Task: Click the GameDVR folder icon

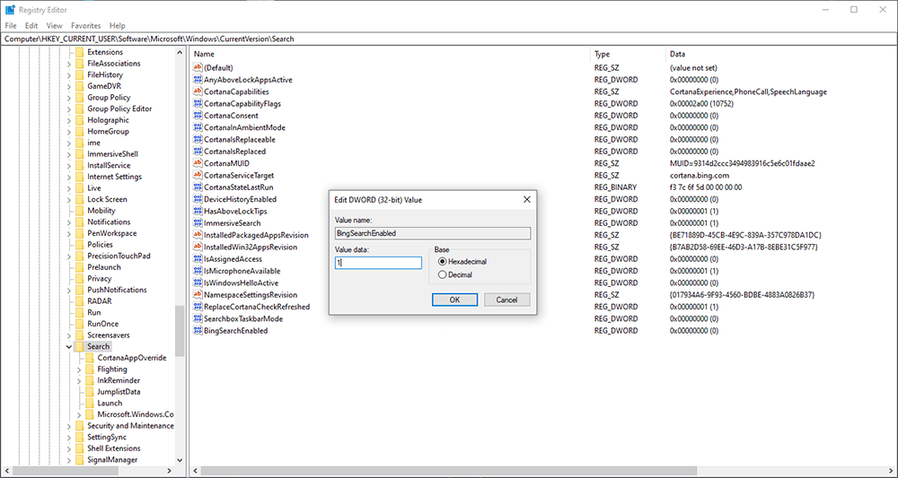Action: (x=79, y=86)
